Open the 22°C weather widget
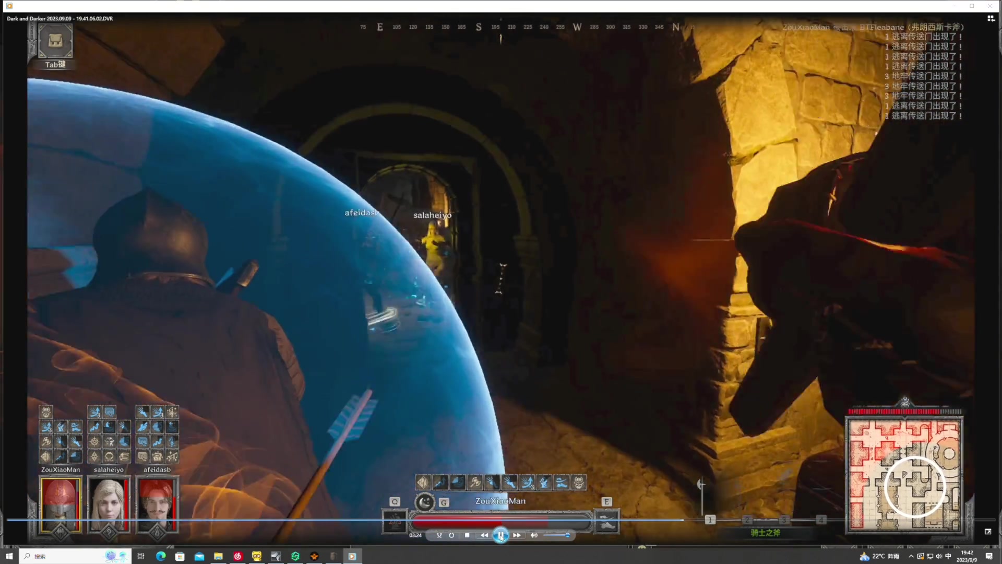This screenshot has height=564, width=1002. (880, 556)
